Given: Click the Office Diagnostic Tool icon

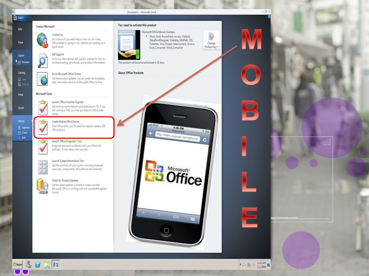Looking at the screenshot, I should coord(43,147).
